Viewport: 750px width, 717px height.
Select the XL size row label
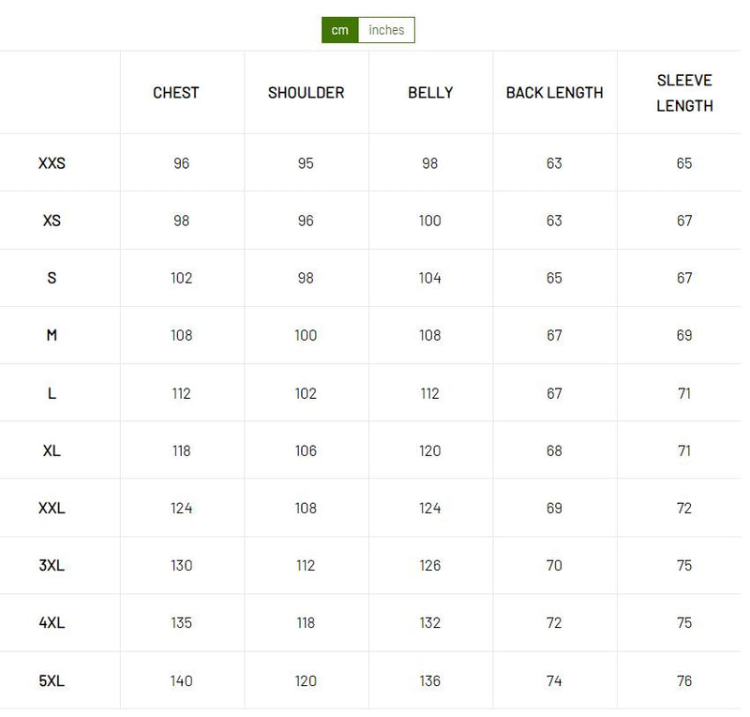52,450
